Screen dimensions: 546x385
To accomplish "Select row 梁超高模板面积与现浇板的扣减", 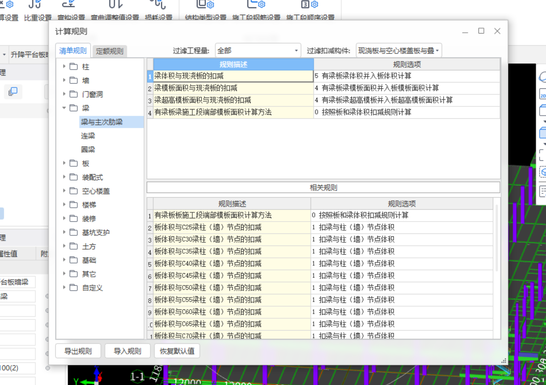I will [233, 100].
